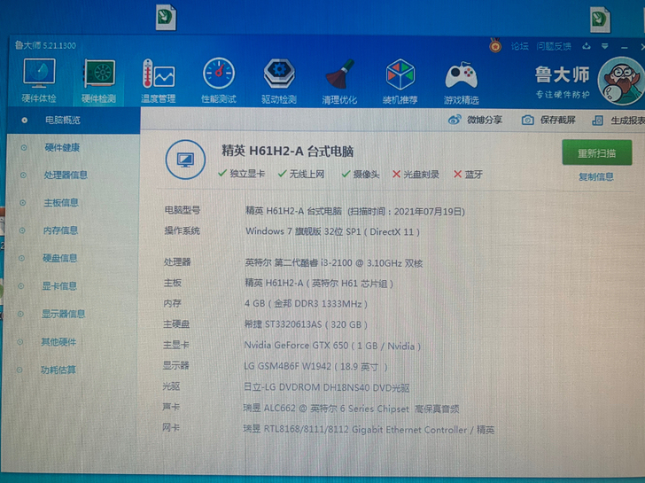Select 主板信息 in sidebar
The width and height of the screenshot is (645, 483).
point(61,202)
